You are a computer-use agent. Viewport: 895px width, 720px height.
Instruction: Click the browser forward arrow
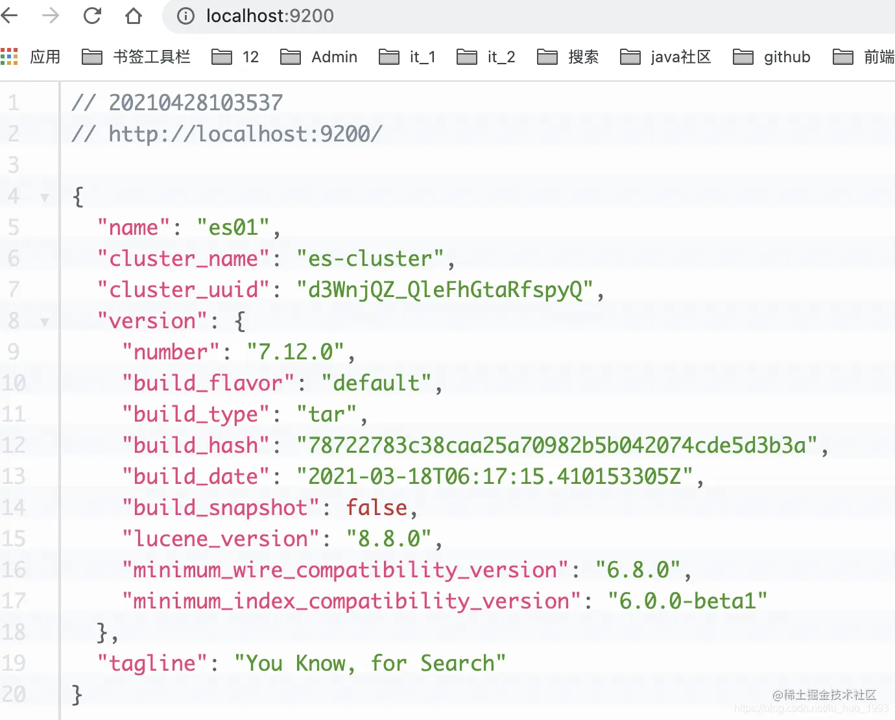(50, 16)
